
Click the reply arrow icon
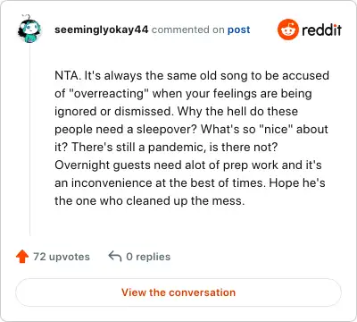point(115,256)
